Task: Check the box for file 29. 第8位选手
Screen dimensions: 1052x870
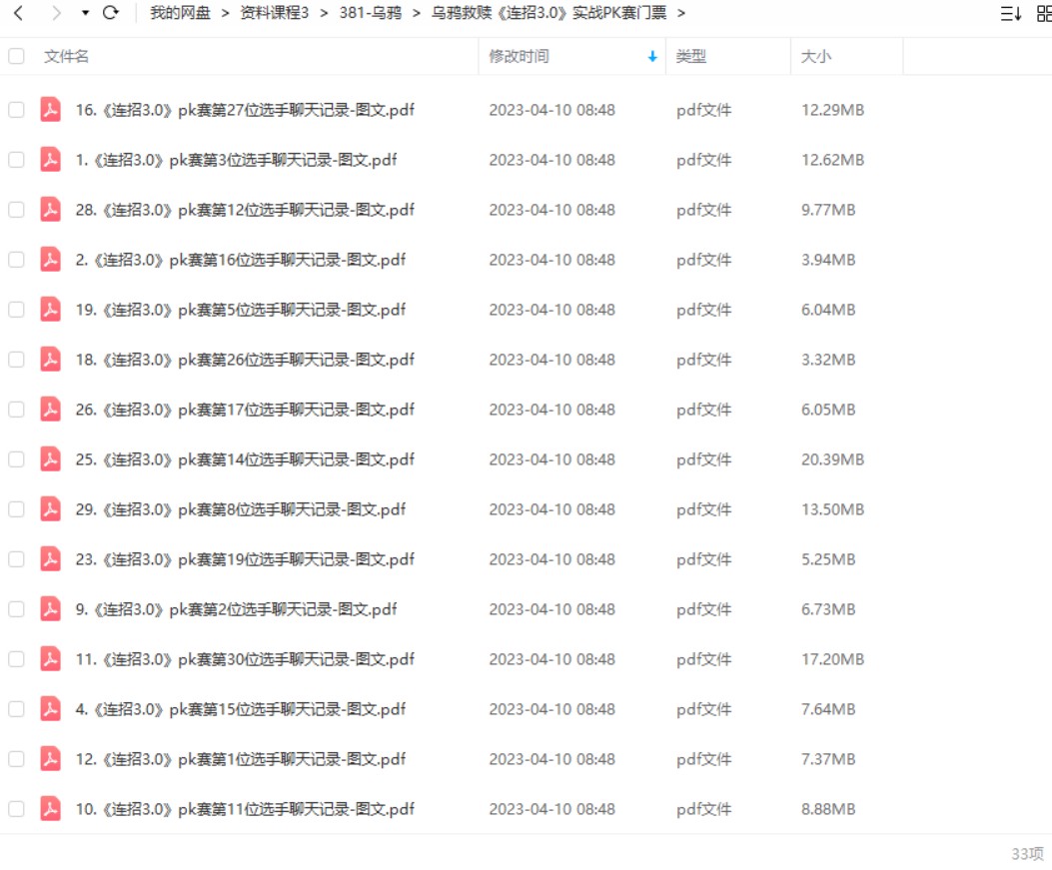Action: pos(16,509)
